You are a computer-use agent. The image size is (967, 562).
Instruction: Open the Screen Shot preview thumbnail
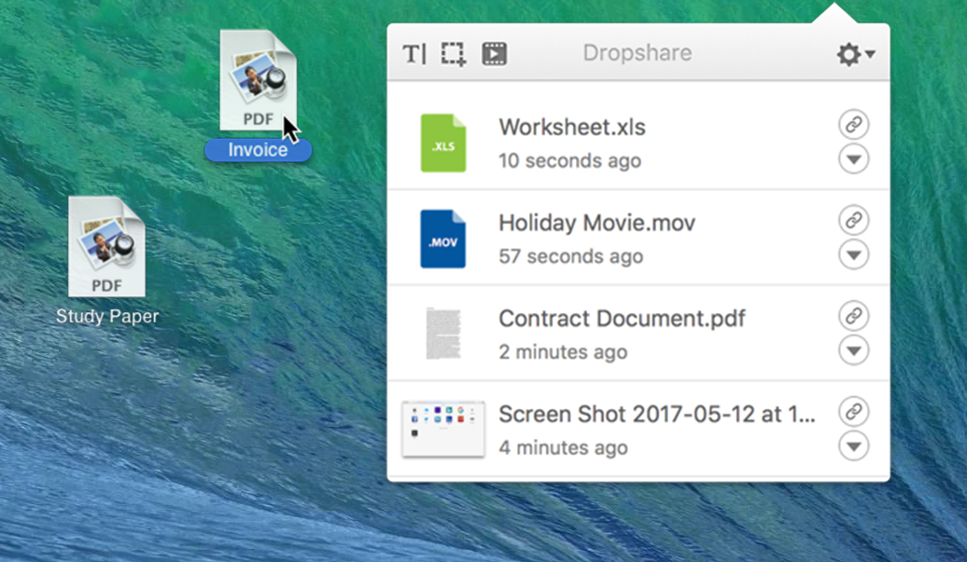pyautogui.click(x=442, y=429)
